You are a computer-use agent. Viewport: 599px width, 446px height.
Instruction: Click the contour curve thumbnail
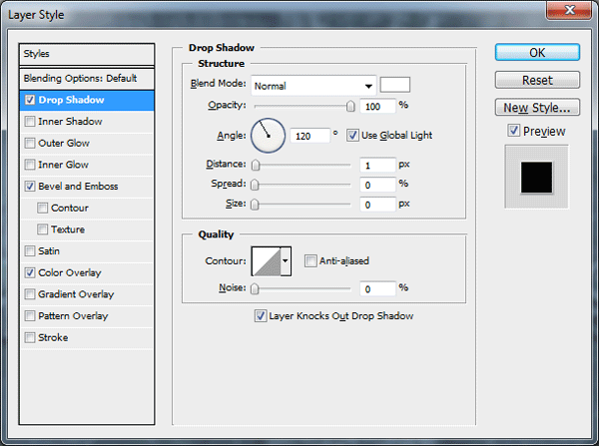[267, 261]
